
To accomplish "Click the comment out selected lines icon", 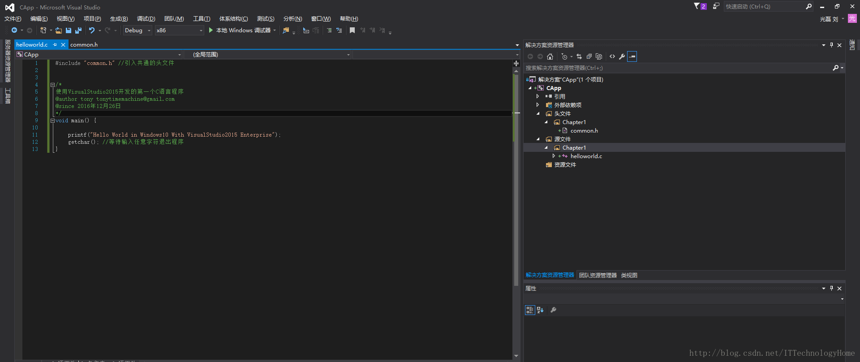I will (329, 30).
